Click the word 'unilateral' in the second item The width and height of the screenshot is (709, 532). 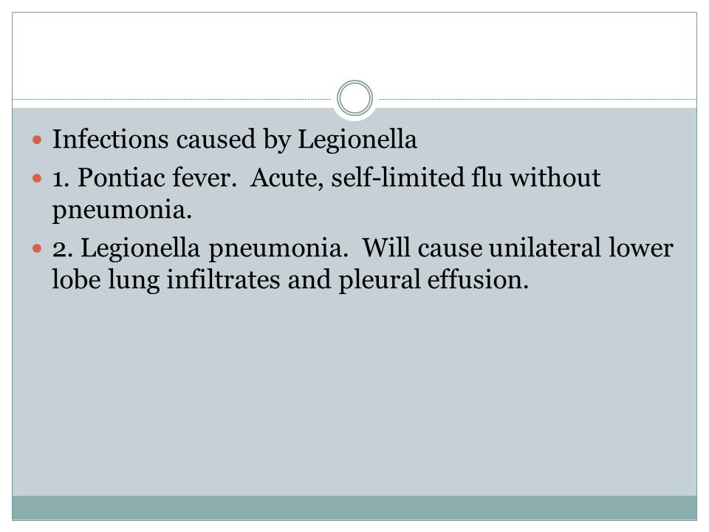click(x=545, y=248)
